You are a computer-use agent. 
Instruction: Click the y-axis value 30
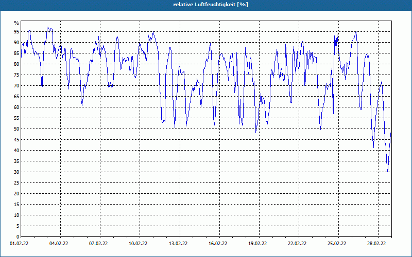(16, 172)
